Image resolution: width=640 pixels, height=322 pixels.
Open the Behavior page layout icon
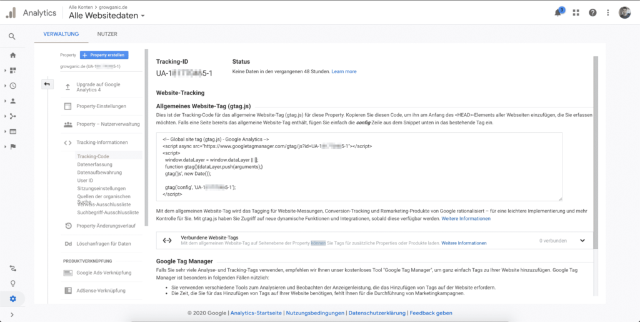click(x=12, y=131)
